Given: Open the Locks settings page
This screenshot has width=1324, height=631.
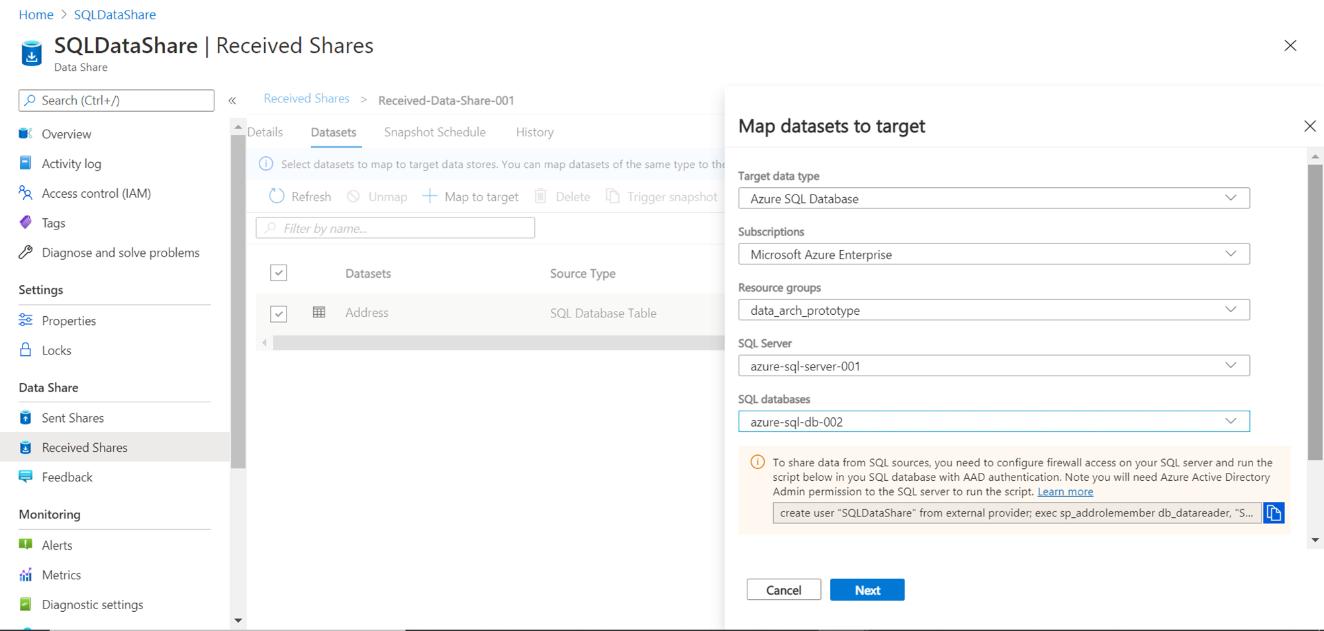Looking at the screenshot, I should coord(56,351).
